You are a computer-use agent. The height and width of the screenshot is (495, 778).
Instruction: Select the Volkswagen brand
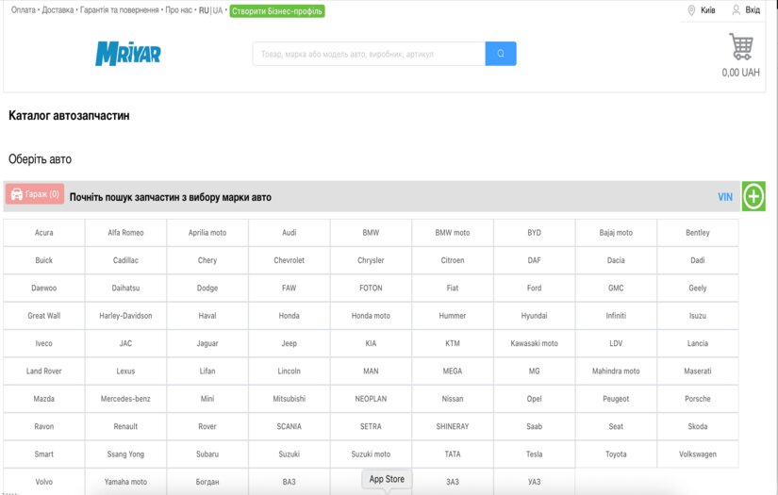698,454
